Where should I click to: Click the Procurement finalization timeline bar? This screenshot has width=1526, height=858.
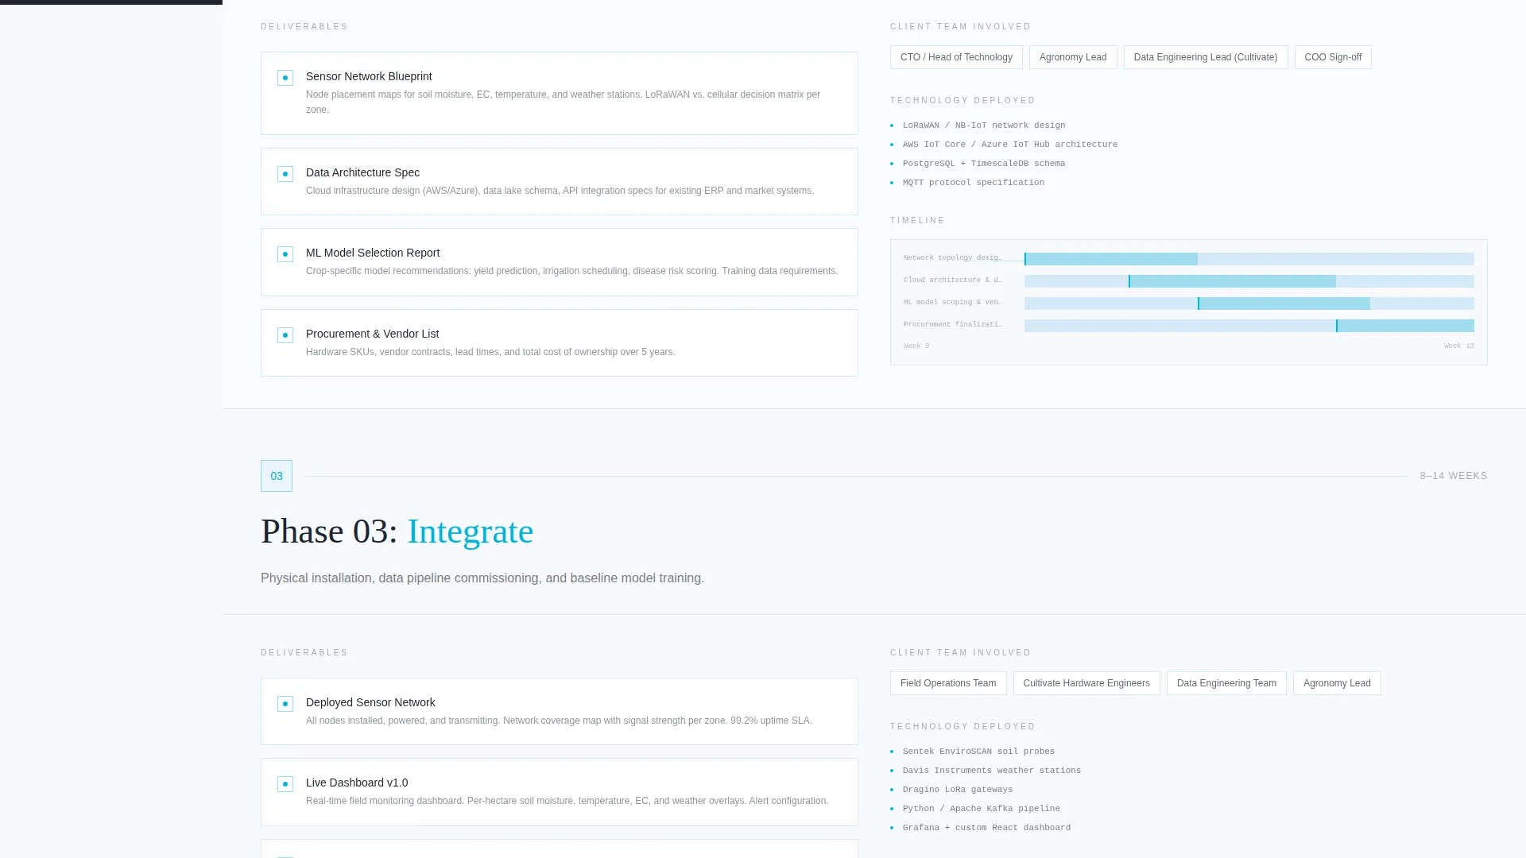pos(1405,326)
